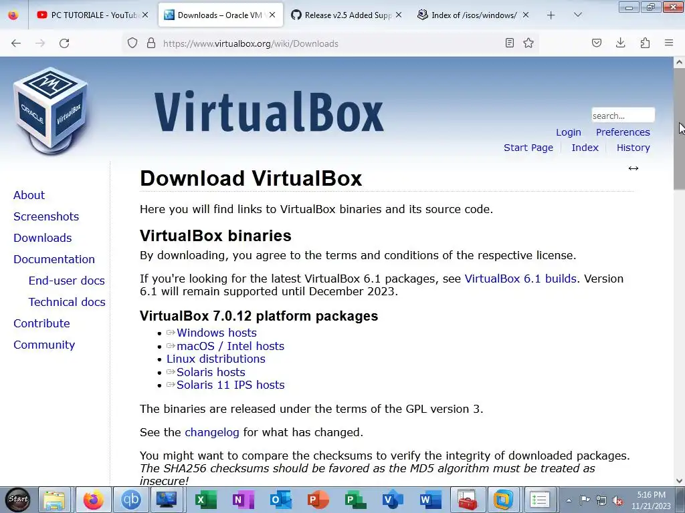Click the VirtualBox search box
685x513 pixels.
pos(623,115)
